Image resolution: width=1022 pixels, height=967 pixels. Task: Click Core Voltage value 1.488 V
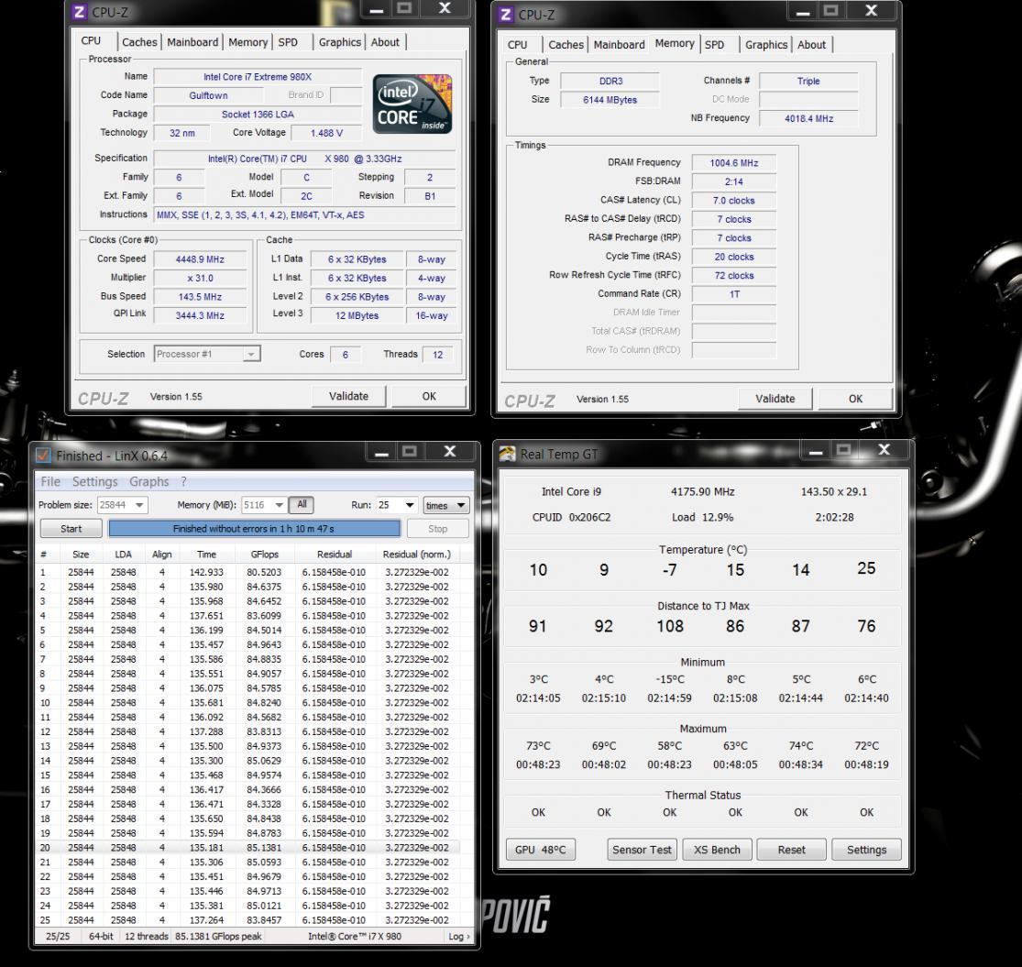click(x=326, y=132)
